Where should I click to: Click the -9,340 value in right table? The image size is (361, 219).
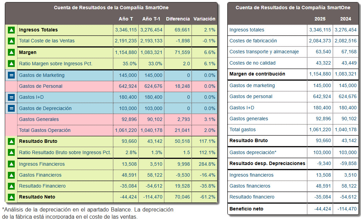[324, 163]
